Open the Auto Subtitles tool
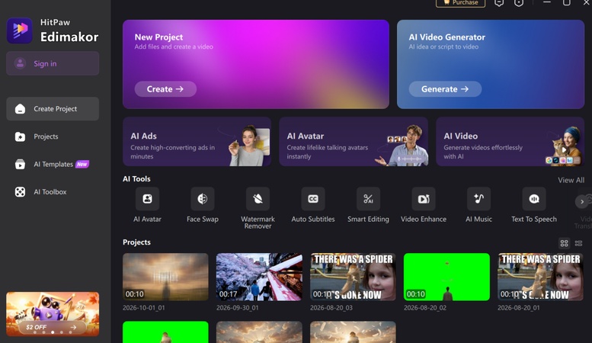The height and width of the screenshot is (343, 592). [x=313, y=199]
